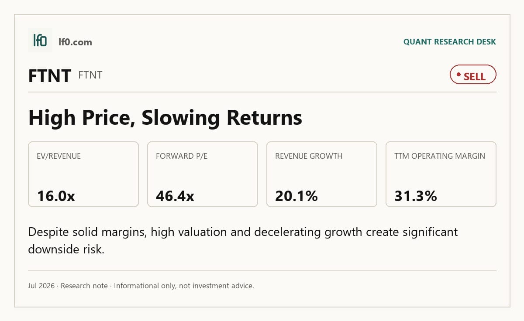Select the FTNT bold ticker heading
The width and height of the screenshot is (524, 321).
(x=49, y=76)
